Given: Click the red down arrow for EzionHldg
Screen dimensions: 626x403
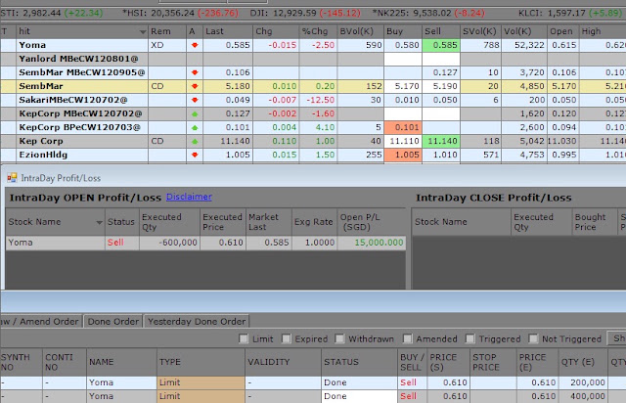Looking at the screenshot, I should pos(195,155).
